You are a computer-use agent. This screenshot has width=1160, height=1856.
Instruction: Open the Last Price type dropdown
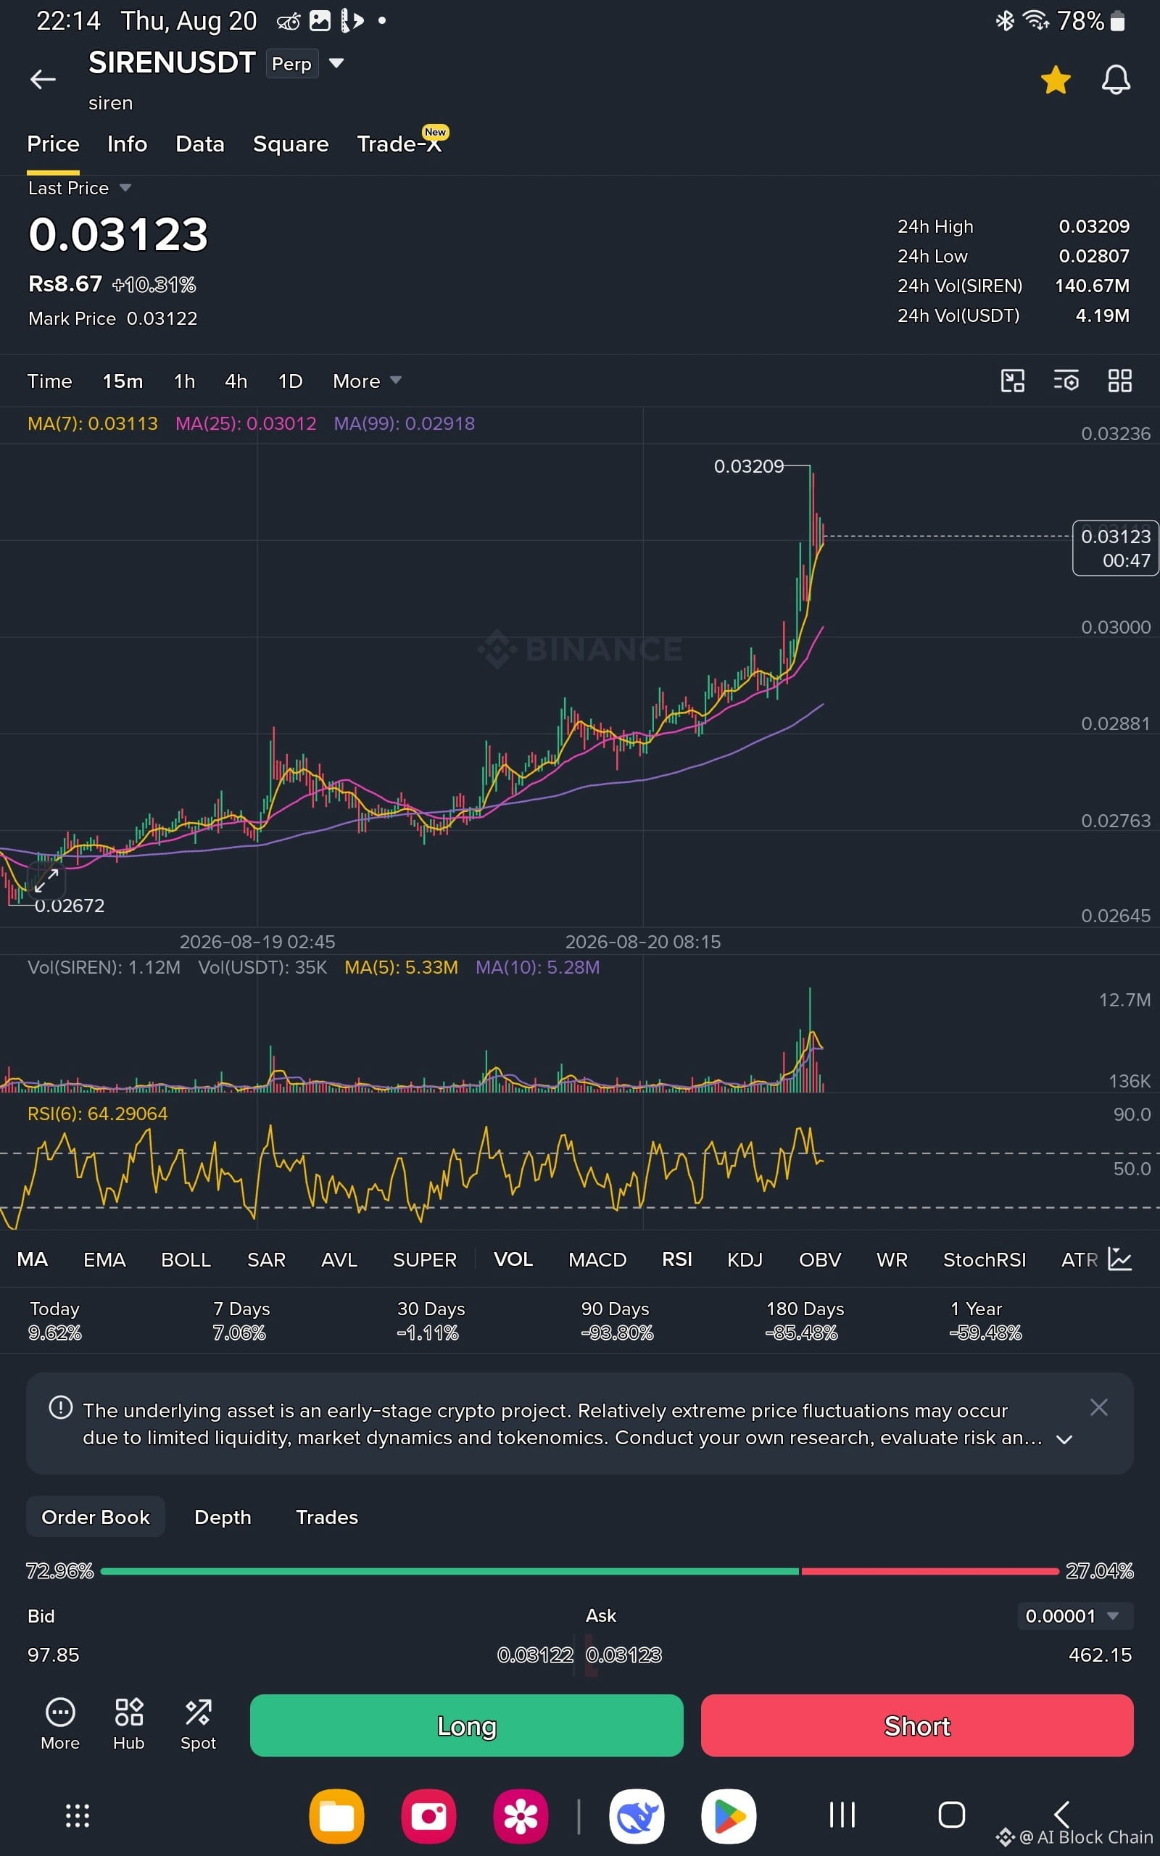click(80, 188)
